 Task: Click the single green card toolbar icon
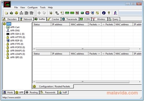[82, 13]
